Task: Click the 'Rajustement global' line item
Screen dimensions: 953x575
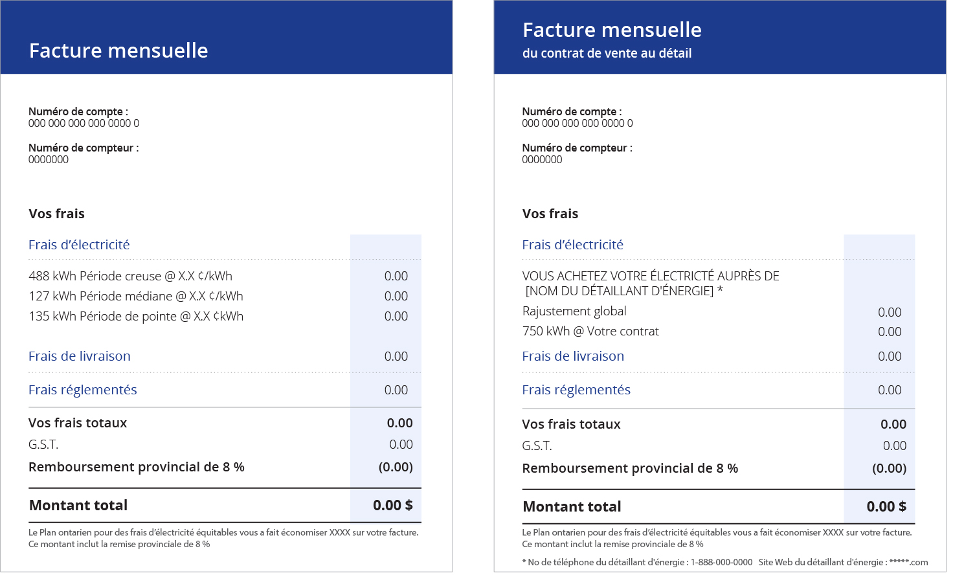Action: click(574, 311)
